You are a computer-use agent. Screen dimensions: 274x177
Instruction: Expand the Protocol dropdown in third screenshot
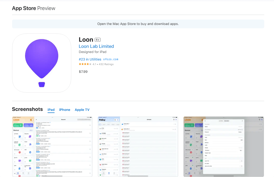tap(240, 132)
